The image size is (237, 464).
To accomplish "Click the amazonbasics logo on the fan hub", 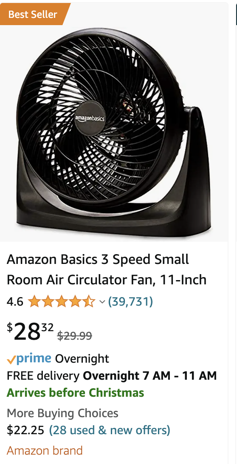I will pos(90,118).
